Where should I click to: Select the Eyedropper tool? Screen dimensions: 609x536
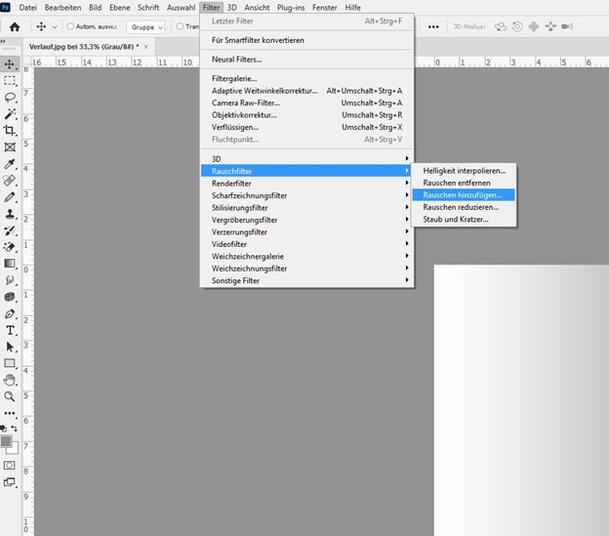[10, 164]
